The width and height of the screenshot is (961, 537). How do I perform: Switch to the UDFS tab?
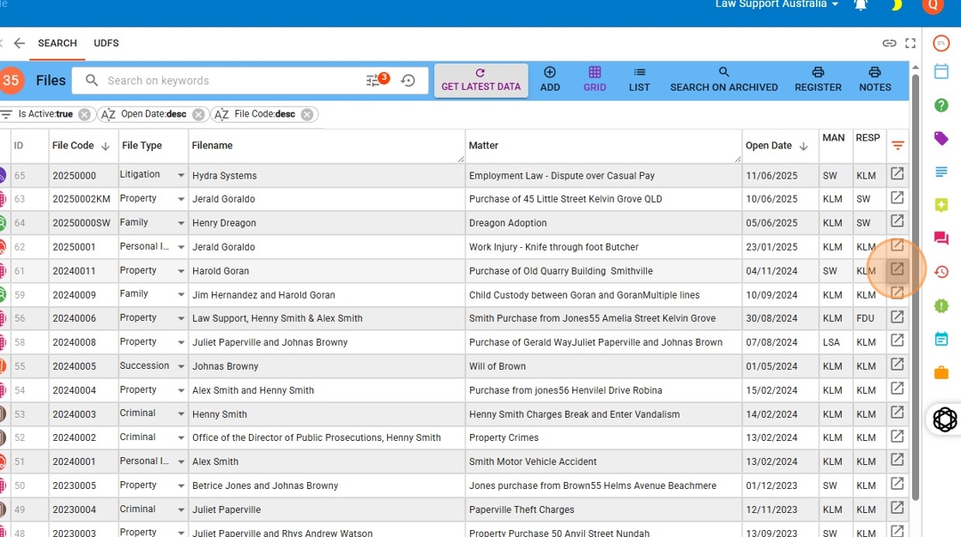(x=106, y=43)
